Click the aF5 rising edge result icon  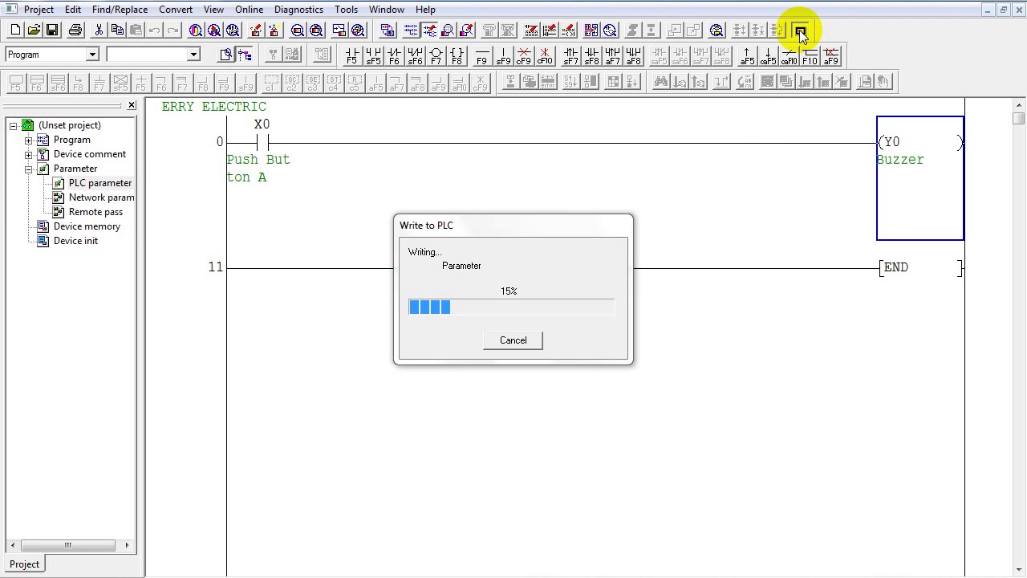(747, 55)
